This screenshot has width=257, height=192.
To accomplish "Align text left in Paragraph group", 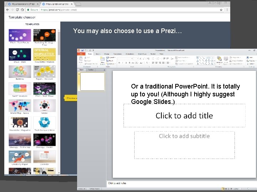I will coord(153,63).
